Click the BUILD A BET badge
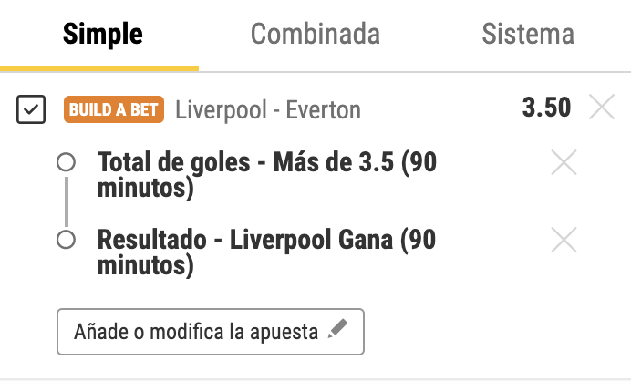This screenshot has height=381, width=631. click(x=114, y=110)
